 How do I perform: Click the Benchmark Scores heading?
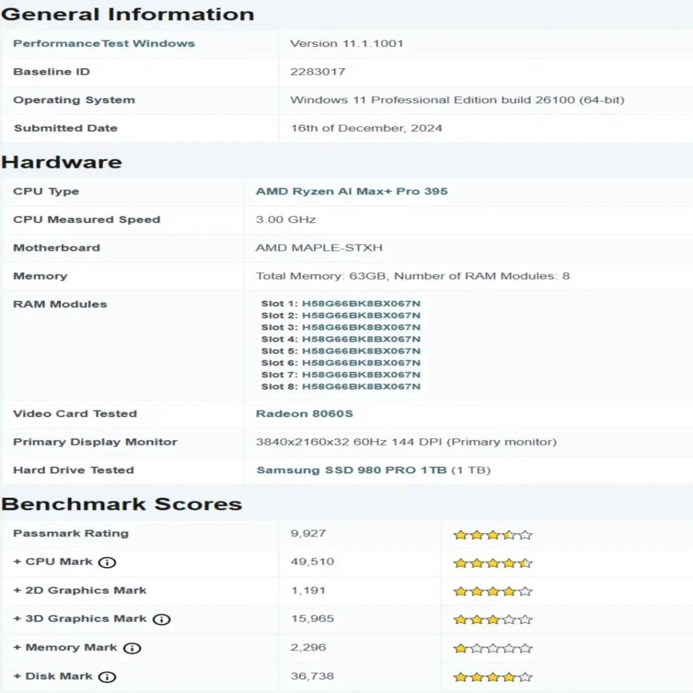tap(122, 505)
